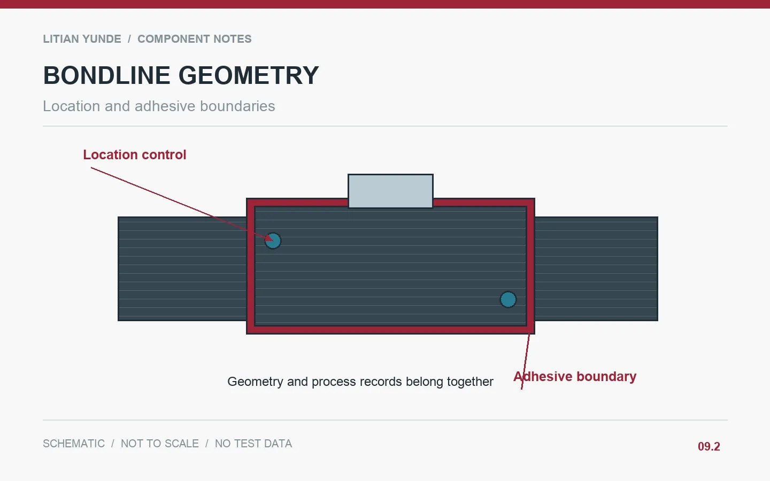Click the "Location control" callout label
This screenshot has height=481, width=770.
135,155
